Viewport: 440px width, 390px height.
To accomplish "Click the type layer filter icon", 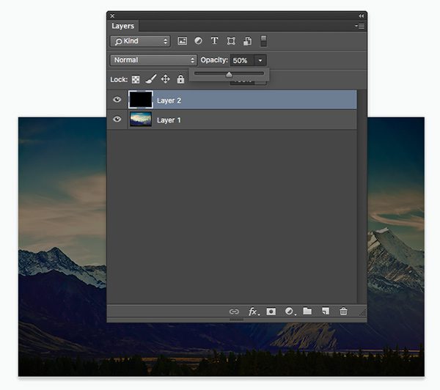I will click(x=215, y=42).
